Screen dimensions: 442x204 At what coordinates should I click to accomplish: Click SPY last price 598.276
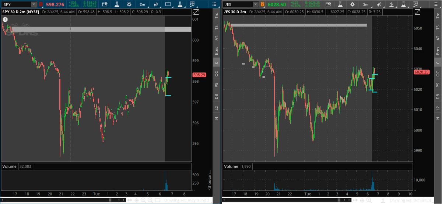click(56, 4)
